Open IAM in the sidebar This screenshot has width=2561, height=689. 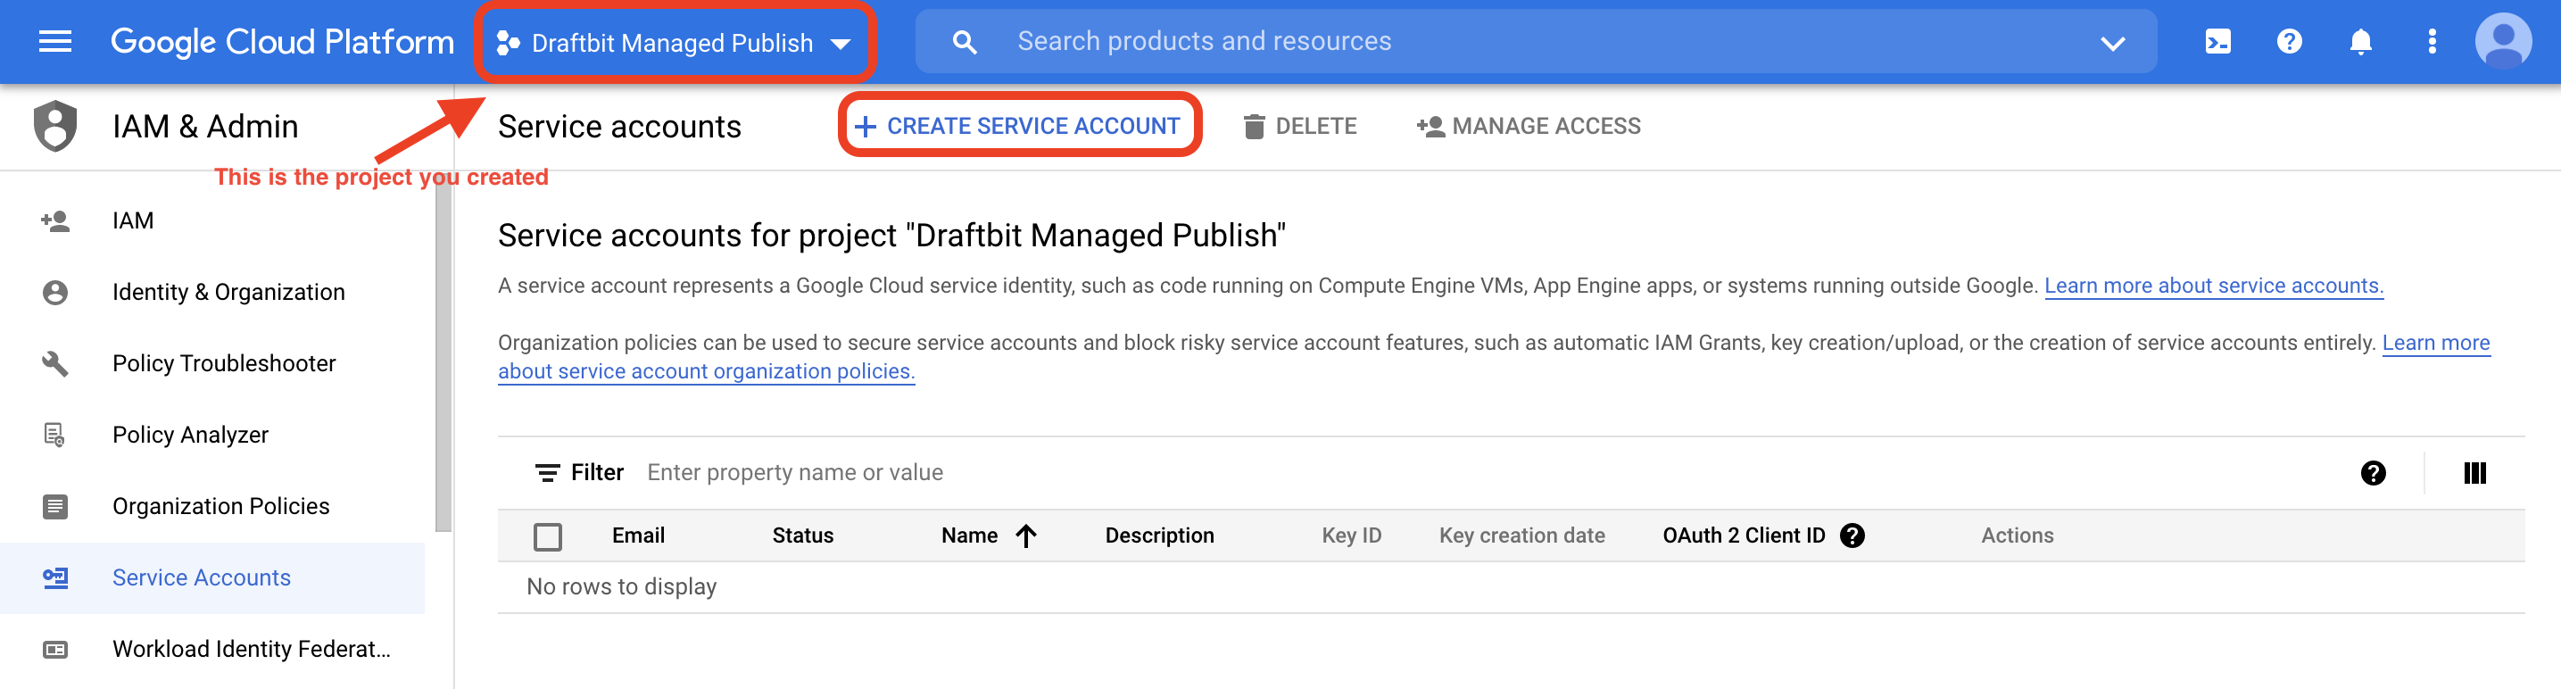pos(212,220)
